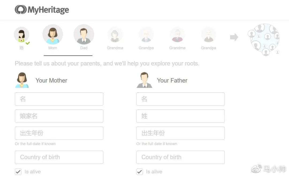Open father's Country of birth field
The image size is (289, 176).
tap(180, 157)
